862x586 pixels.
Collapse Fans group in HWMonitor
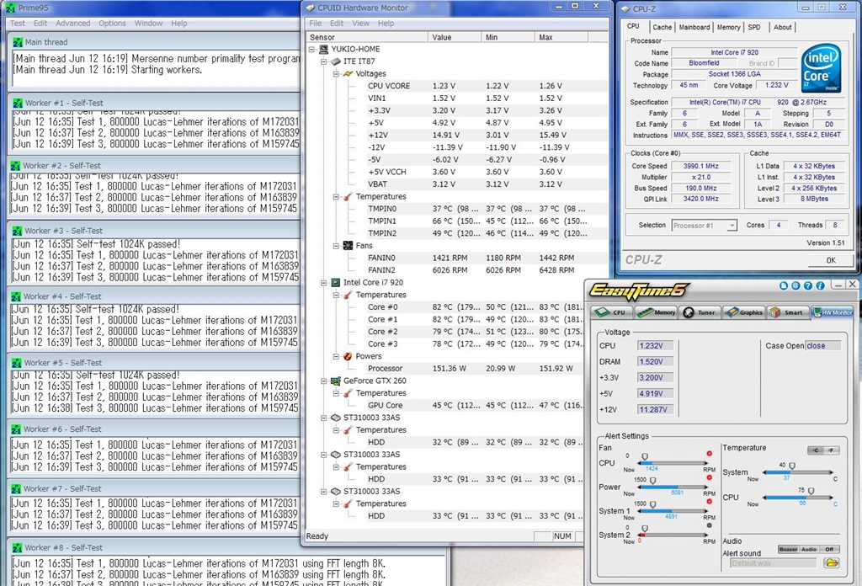(336, 246)
